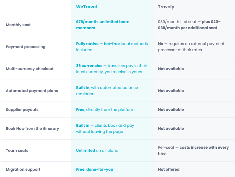Click the Automated payment plans label
This screenshot has width=235, height=177.
pos(32,91)
